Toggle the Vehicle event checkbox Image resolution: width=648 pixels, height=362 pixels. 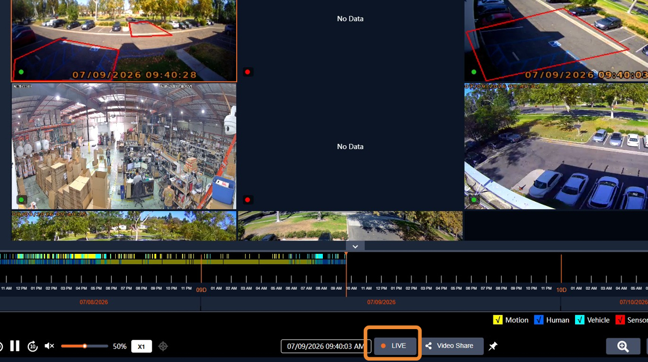pyautogui.click(x=579, y=320)
